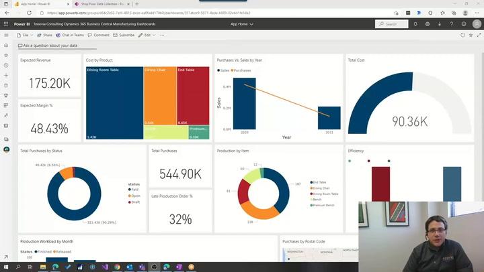The height and width of the screenshot is (272, 484).
Task: Open the help question mark icon
Action: coord(451,24)
